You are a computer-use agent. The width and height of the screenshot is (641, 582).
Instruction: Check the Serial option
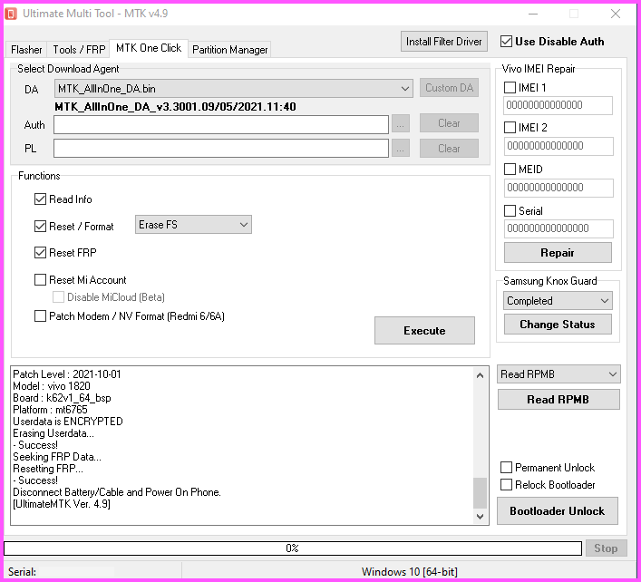(x=510, y=211)
